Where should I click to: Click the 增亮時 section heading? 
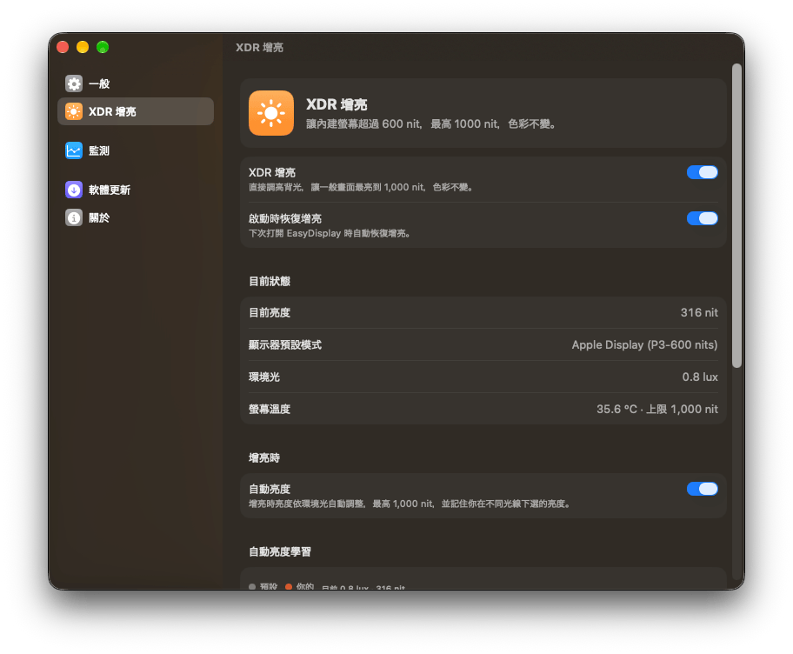(264, 457)
